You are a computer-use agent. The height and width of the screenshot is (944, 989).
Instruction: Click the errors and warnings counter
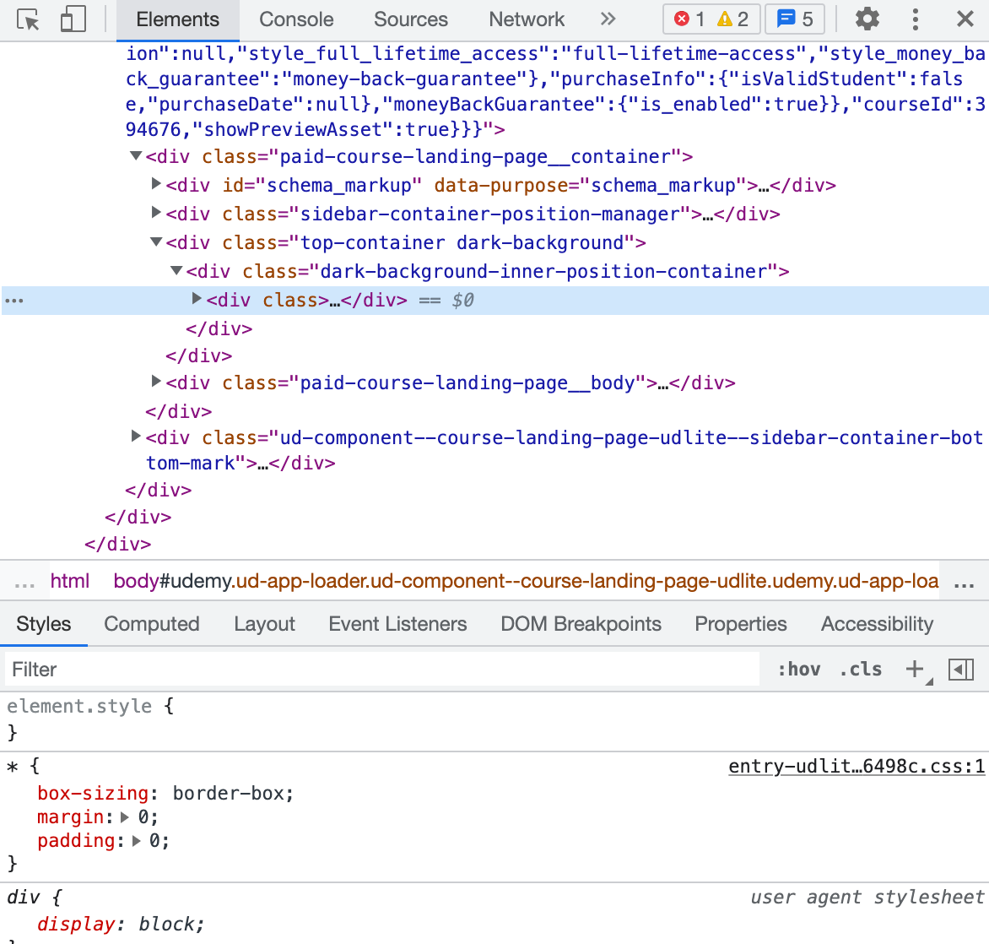[711, 19]
